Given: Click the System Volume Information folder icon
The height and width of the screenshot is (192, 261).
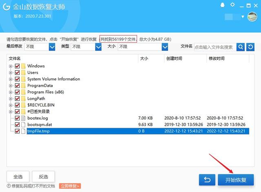Looking at the screenshot, I should tap(23, 79).
